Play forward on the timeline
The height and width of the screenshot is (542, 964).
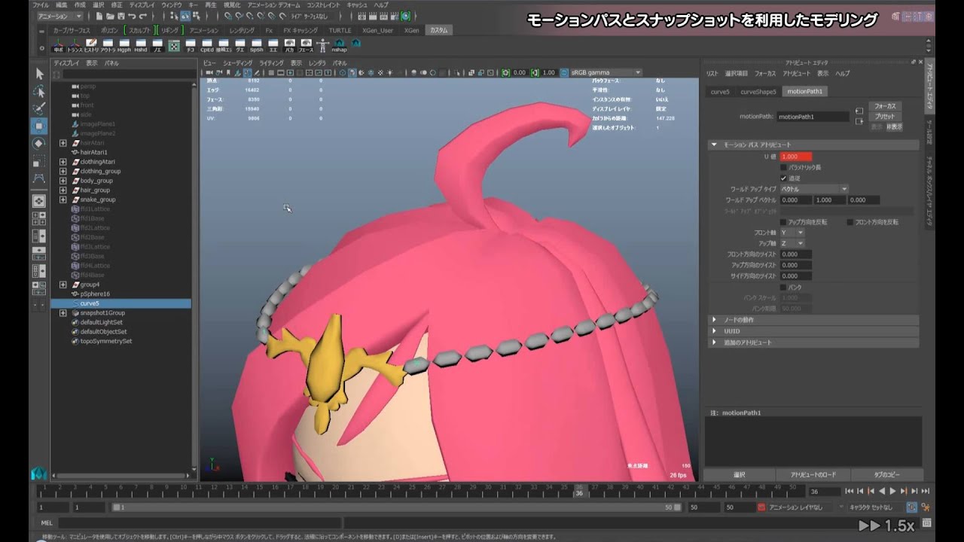point(892,492)
